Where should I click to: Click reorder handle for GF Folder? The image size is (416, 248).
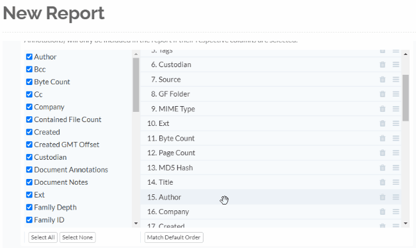pyautogui.click(x=396, y=94)
